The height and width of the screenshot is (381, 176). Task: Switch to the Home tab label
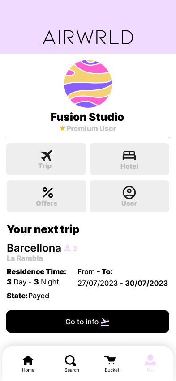(28, 370)
